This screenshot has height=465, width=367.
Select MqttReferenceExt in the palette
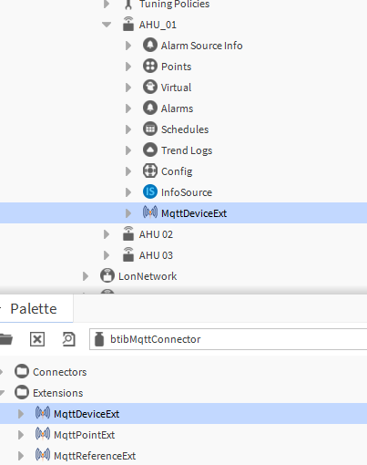(95, 456)
